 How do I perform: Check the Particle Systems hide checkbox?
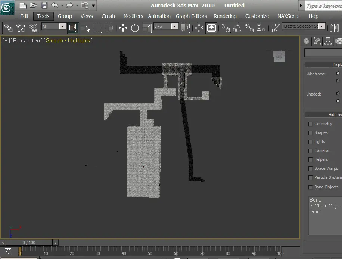coord(310,178)
